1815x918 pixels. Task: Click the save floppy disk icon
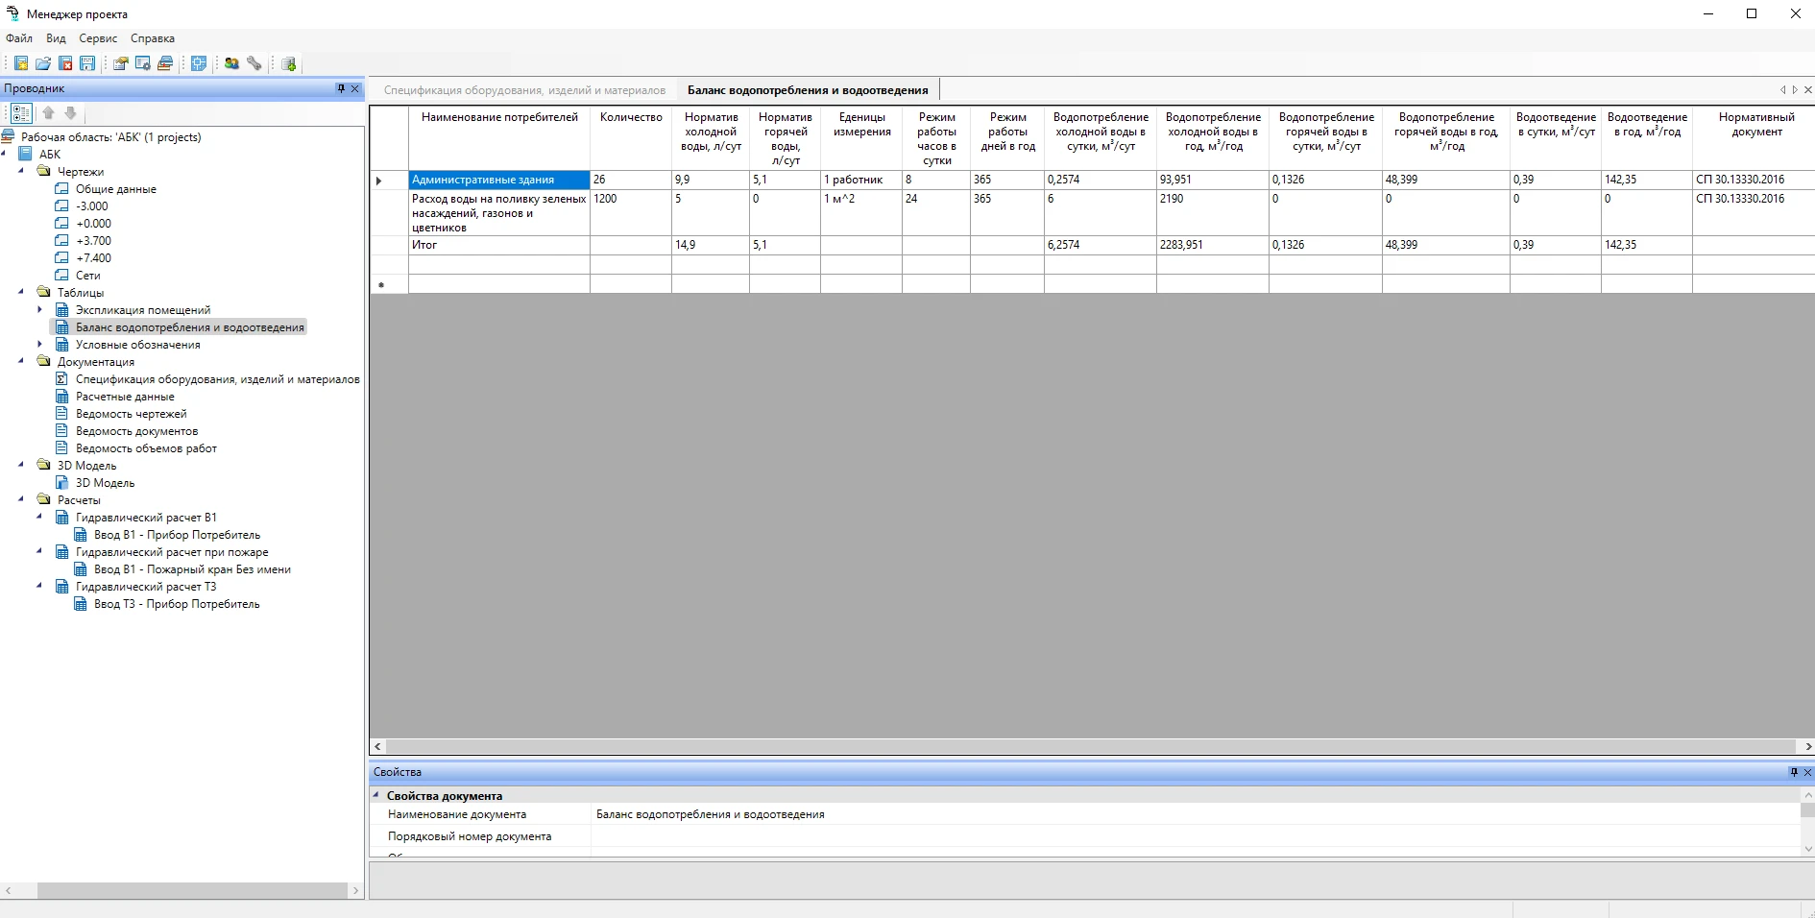[87, 63]
